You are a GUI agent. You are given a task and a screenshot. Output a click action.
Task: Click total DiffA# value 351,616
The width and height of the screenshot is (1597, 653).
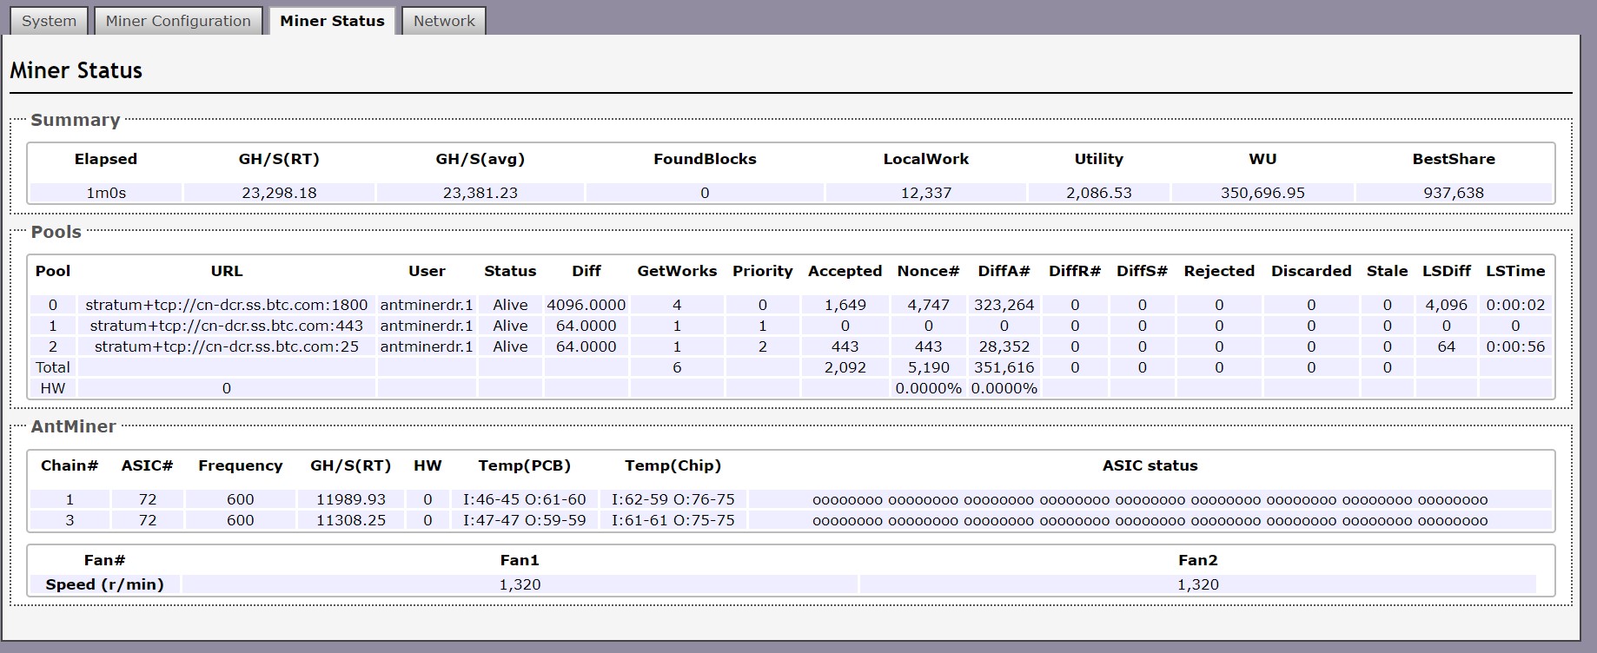pos(1004,367)
